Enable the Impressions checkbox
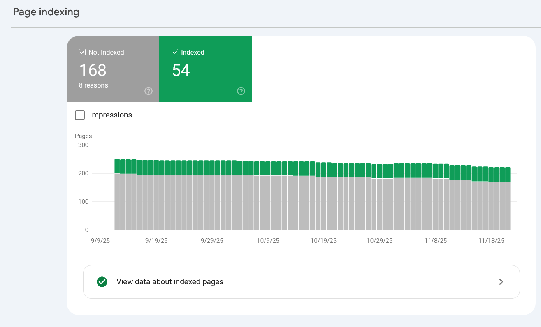 click(x=80, y=115)
